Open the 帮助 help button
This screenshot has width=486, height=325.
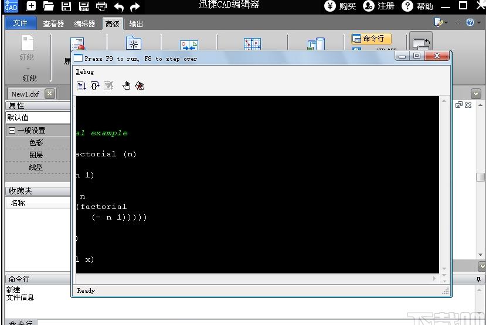417,6
